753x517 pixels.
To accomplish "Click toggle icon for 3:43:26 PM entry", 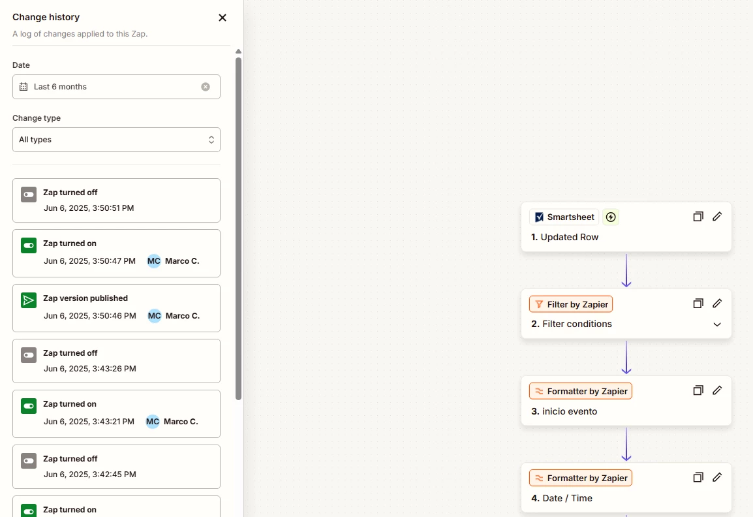I will pyautogui.click(x=29, y=355).
